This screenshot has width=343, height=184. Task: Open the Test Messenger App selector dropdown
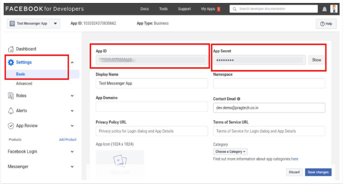click(34, 23)
